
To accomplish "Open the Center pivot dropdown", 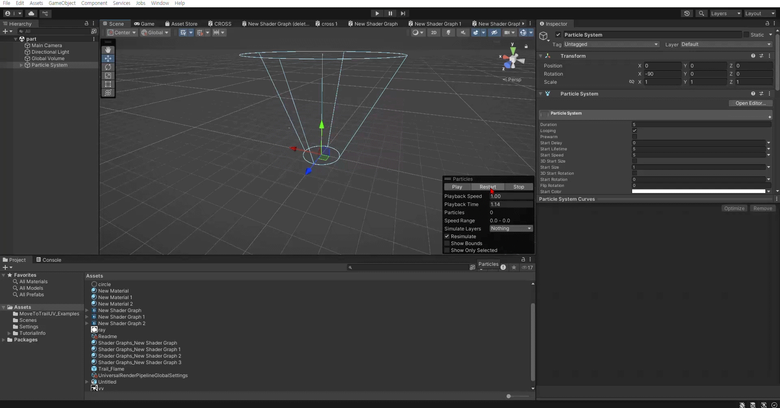I will [x=121, y=33].
